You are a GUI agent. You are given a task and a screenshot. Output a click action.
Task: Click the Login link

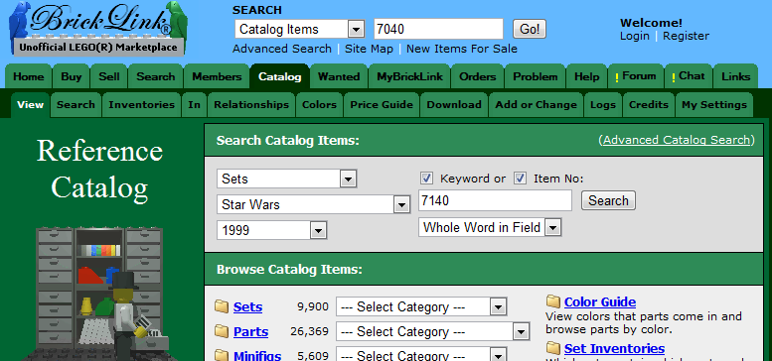(634, 36)
